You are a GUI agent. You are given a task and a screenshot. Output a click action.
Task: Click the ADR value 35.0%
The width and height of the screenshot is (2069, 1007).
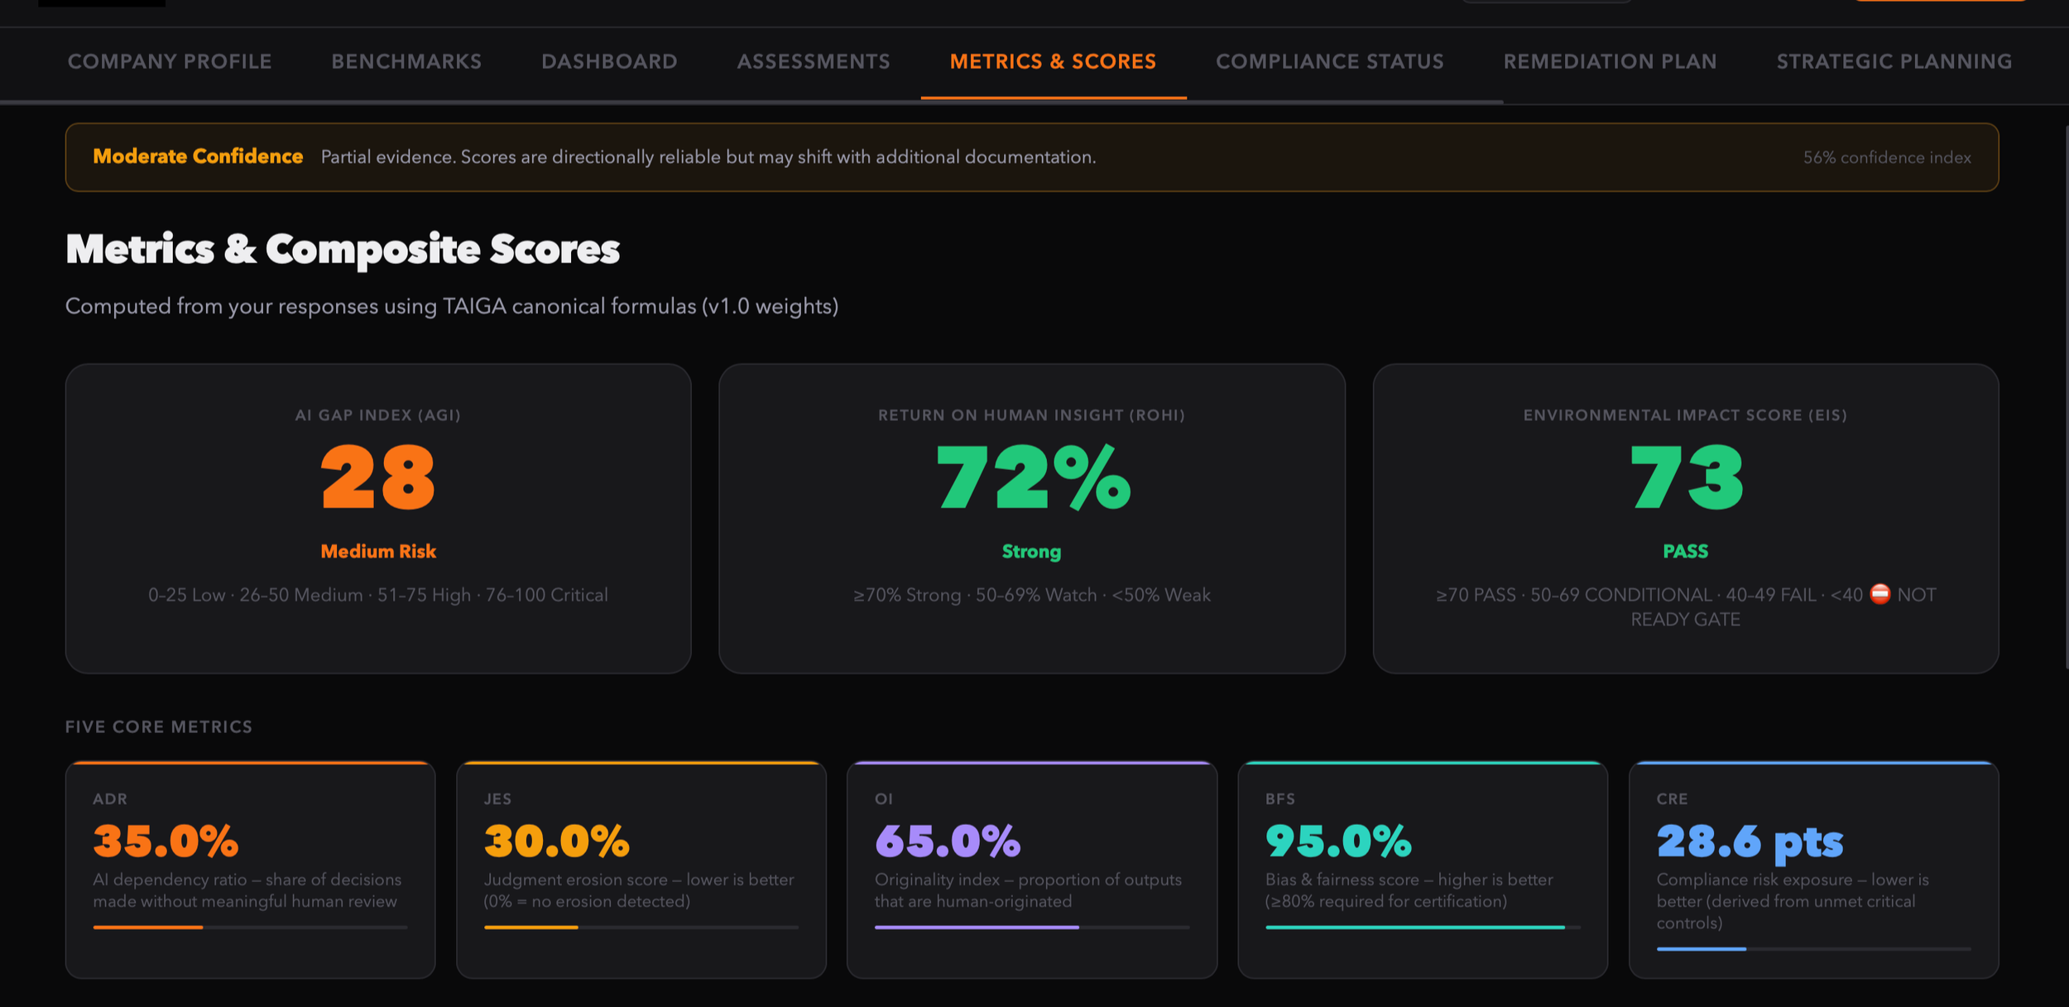click(166, 842)
